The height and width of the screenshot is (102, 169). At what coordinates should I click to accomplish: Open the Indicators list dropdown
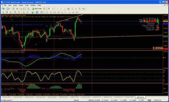coord(33,12)
